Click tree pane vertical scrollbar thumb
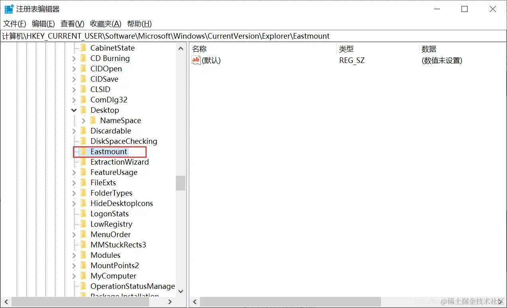 [x=181, y=183]
